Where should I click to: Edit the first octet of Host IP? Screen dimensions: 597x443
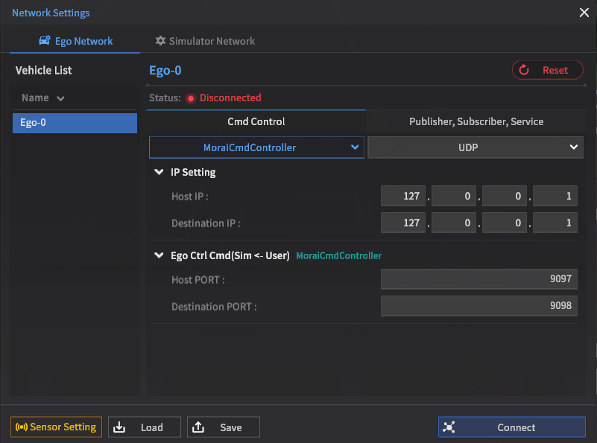pyautogui.click(x=402, y=196)
